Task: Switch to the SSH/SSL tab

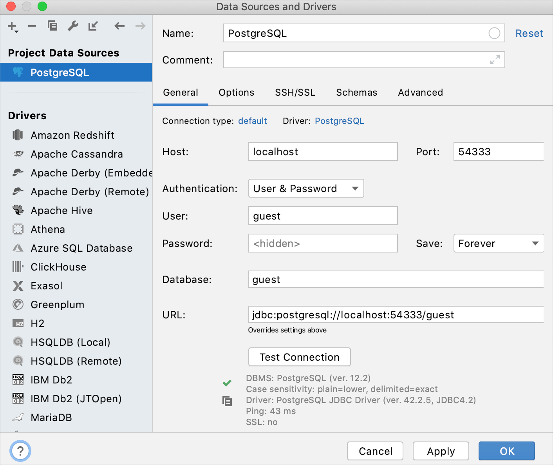Action: tap(295, 93)
